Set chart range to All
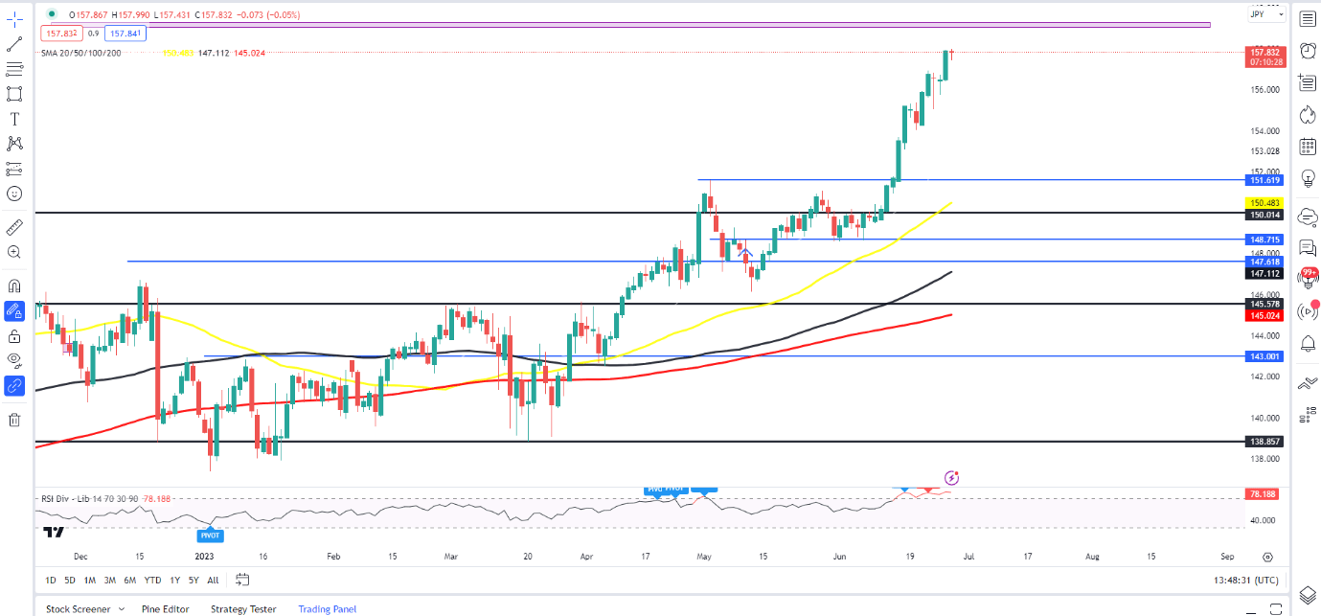Viewport: 1321px width, 616px height. coord(213,580)
